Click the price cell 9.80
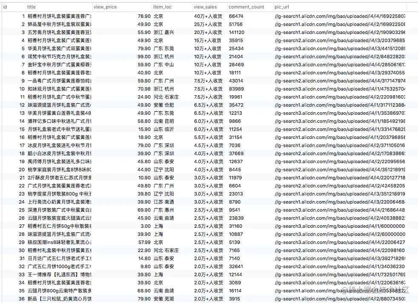This screenshot has height=303, width=418. [x=146, y=266]
